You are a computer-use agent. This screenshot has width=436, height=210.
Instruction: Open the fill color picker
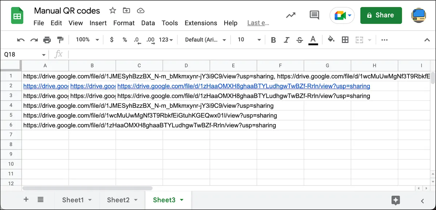331,40
